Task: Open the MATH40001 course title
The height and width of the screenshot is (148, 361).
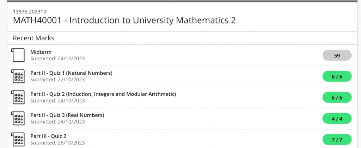Action: point(124,20)
